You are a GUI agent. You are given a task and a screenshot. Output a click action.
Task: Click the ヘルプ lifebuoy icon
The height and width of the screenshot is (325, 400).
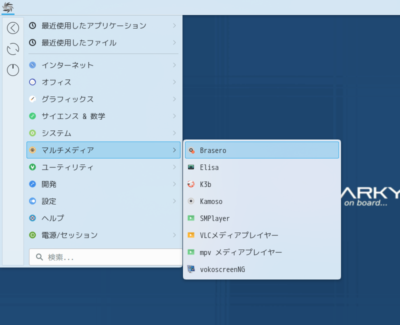click(32, 218)
